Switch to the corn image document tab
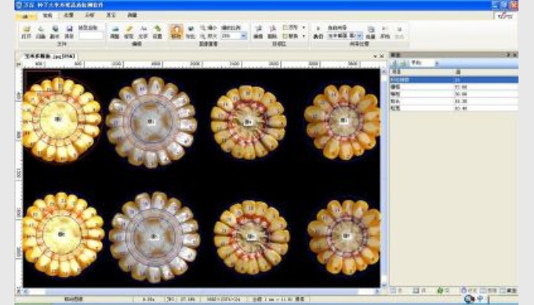The height and width of the screenshot is (305, 534). 49,57
